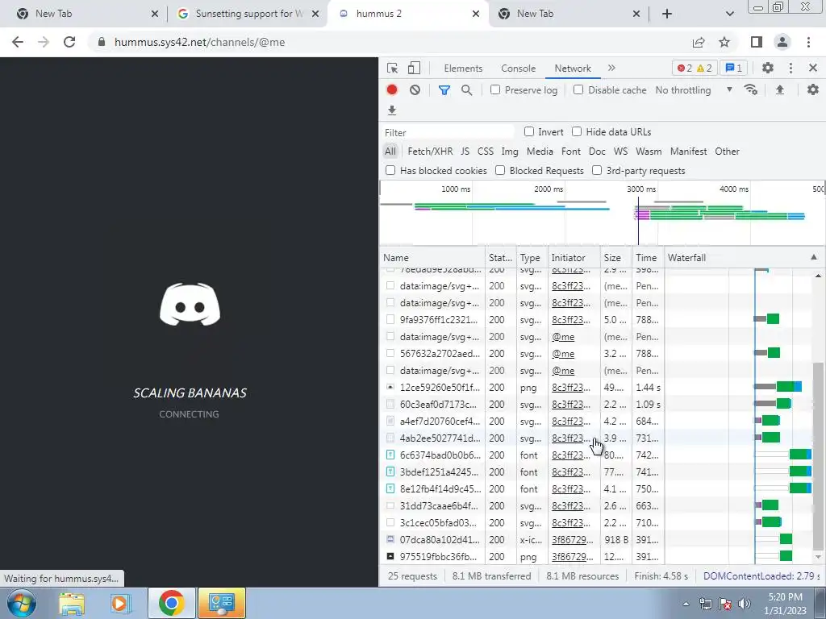The image size is (826, 619).
Task: Select the inspect element picker icon
Action: coord(393,69)
